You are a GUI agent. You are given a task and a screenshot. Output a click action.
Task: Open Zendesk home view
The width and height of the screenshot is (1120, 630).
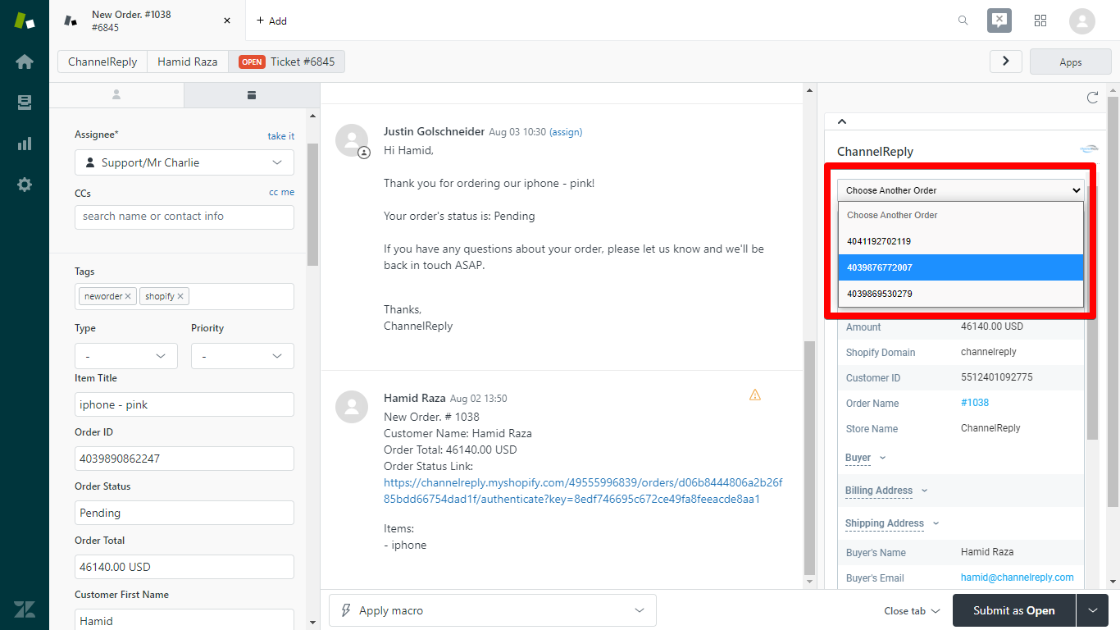tap(25, 62)
